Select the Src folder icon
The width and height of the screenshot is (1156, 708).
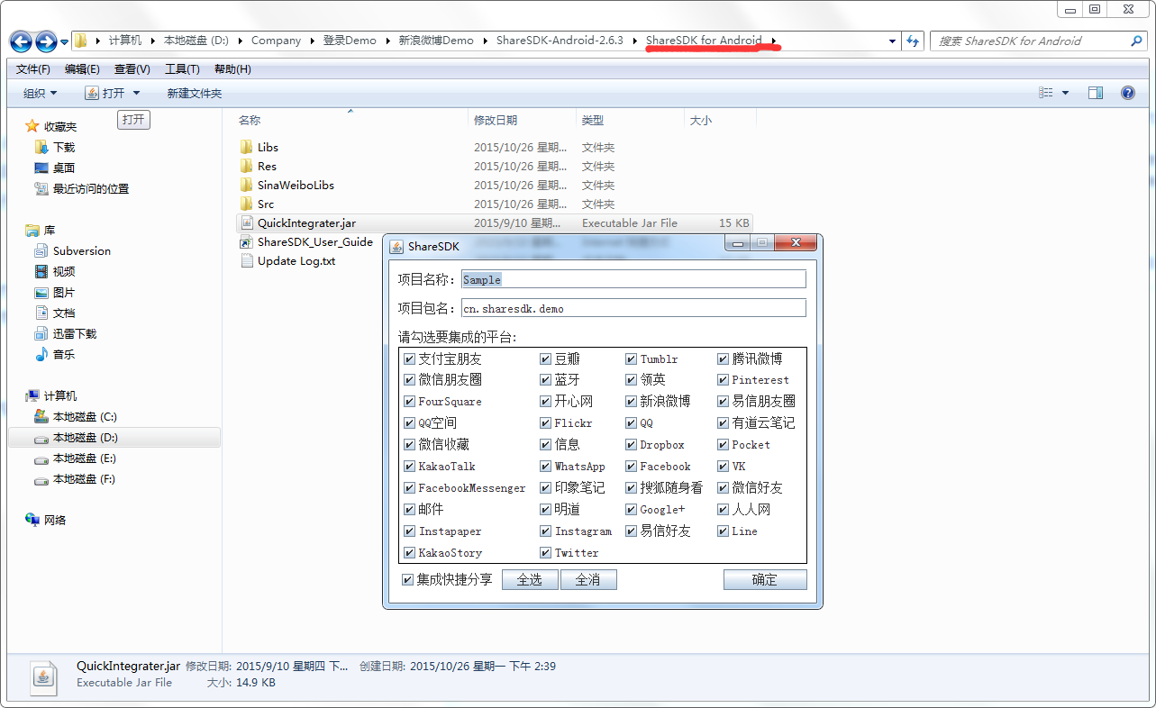click(x=247, y=204)
